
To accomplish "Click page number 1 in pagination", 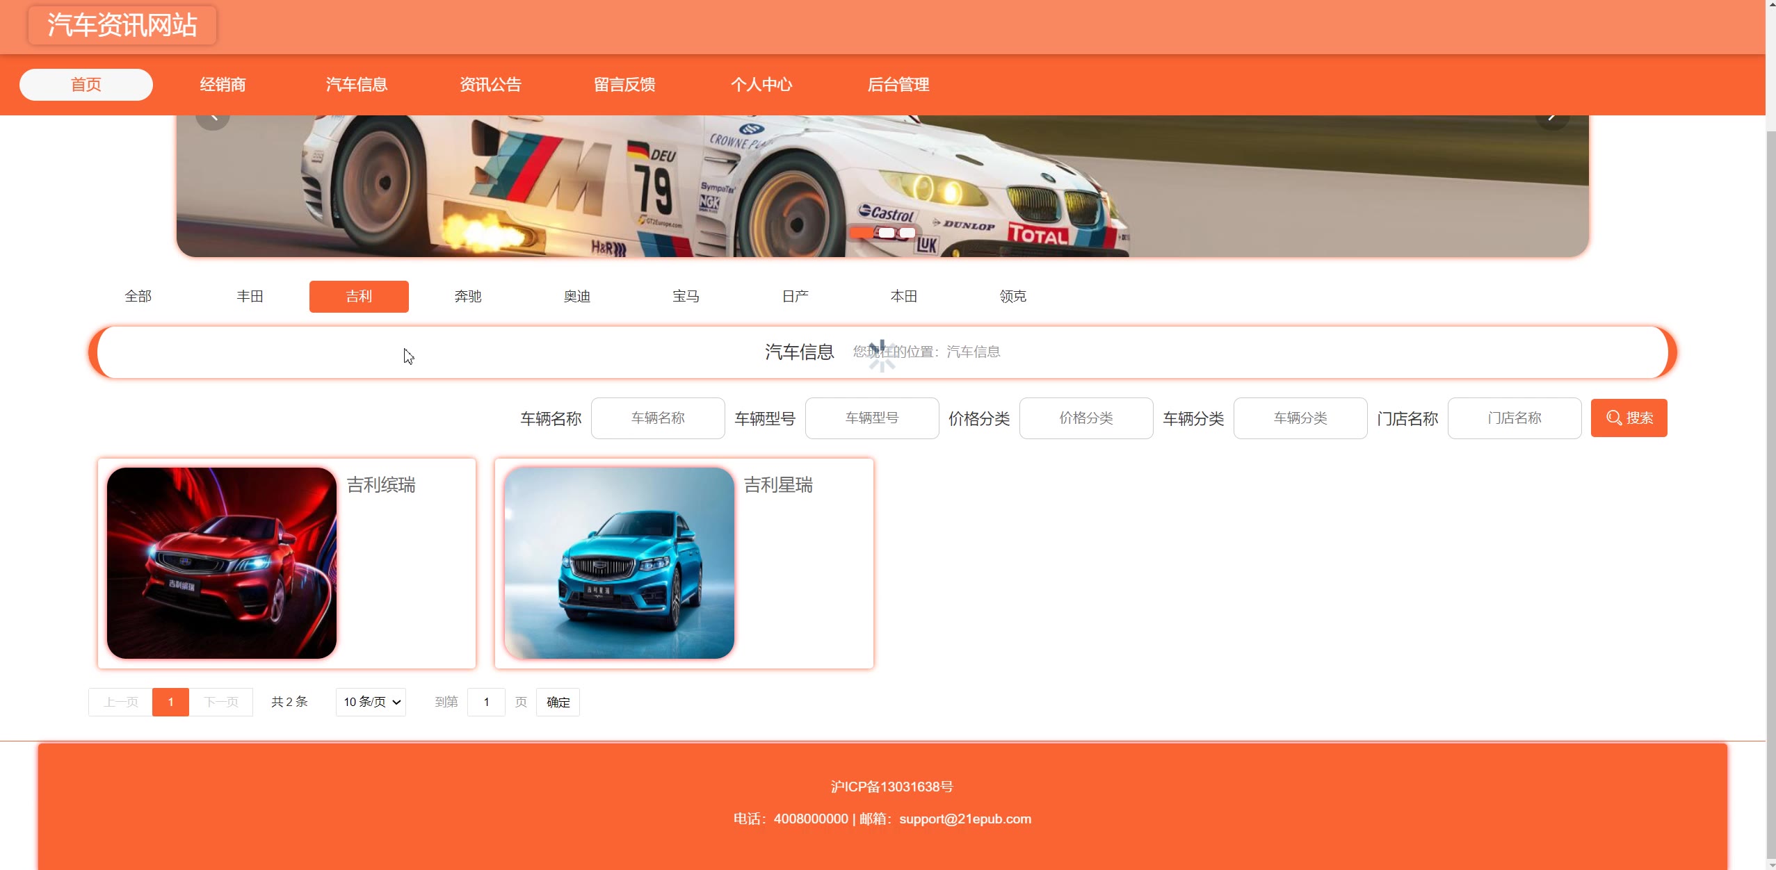I will point(170,702).
